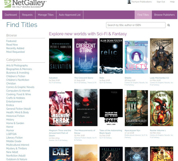Open the Dashboard tab
This screenshot has width=178, height=161.
(11, 15)
